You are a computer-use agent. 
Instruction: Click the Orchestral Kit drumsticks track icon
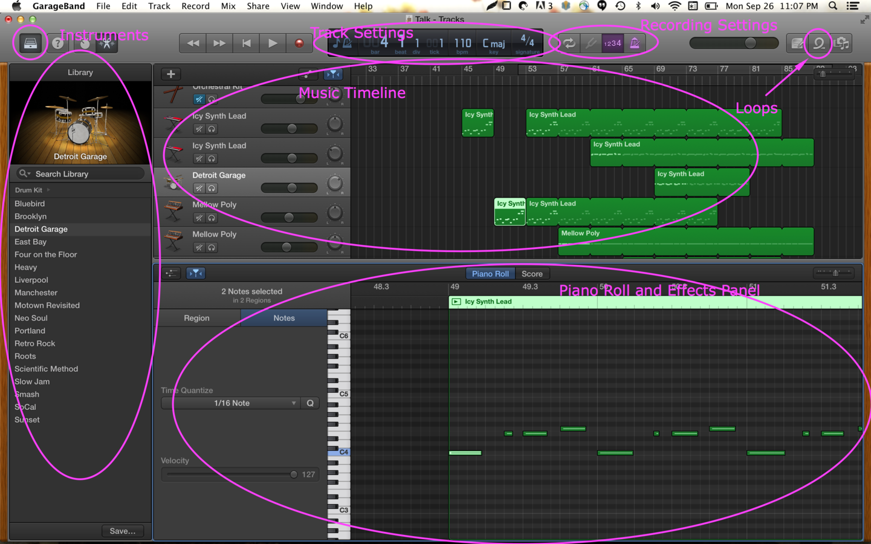pyautogui.click(x=173, y=95)
